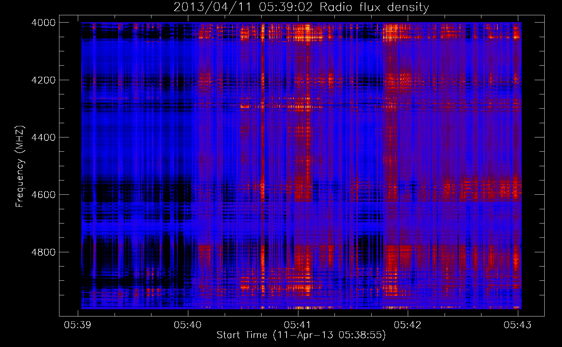Select the "Frequency (MHZ)" y-axis label
Image resolution: width=562 pixels, height=347 pixels.
click(20, 167)
